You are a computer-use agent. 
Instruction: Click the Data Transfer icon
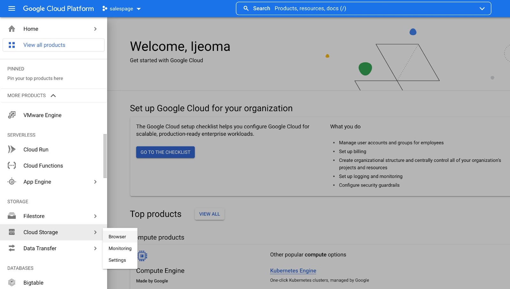click(12, 248)
